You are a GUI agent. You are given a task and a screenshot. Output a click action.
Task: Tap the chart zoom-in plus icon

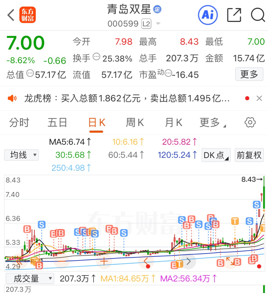(104, 261)
